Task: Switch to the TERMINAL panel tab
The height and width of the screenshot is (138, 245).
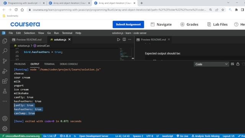Action: [49, 64]
